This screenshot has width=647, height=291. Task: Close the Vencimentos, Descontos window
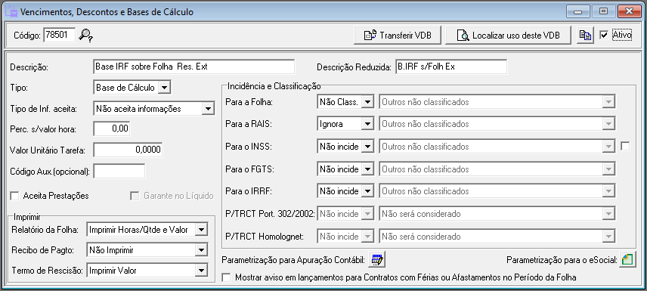click(x=630, y=11)
